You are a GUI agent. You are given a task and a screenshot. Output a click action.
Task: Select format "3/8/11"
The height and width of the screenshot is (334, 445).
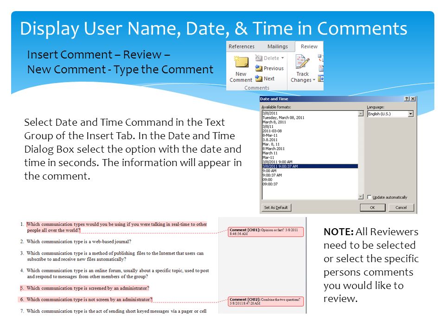tap(310, 126)
